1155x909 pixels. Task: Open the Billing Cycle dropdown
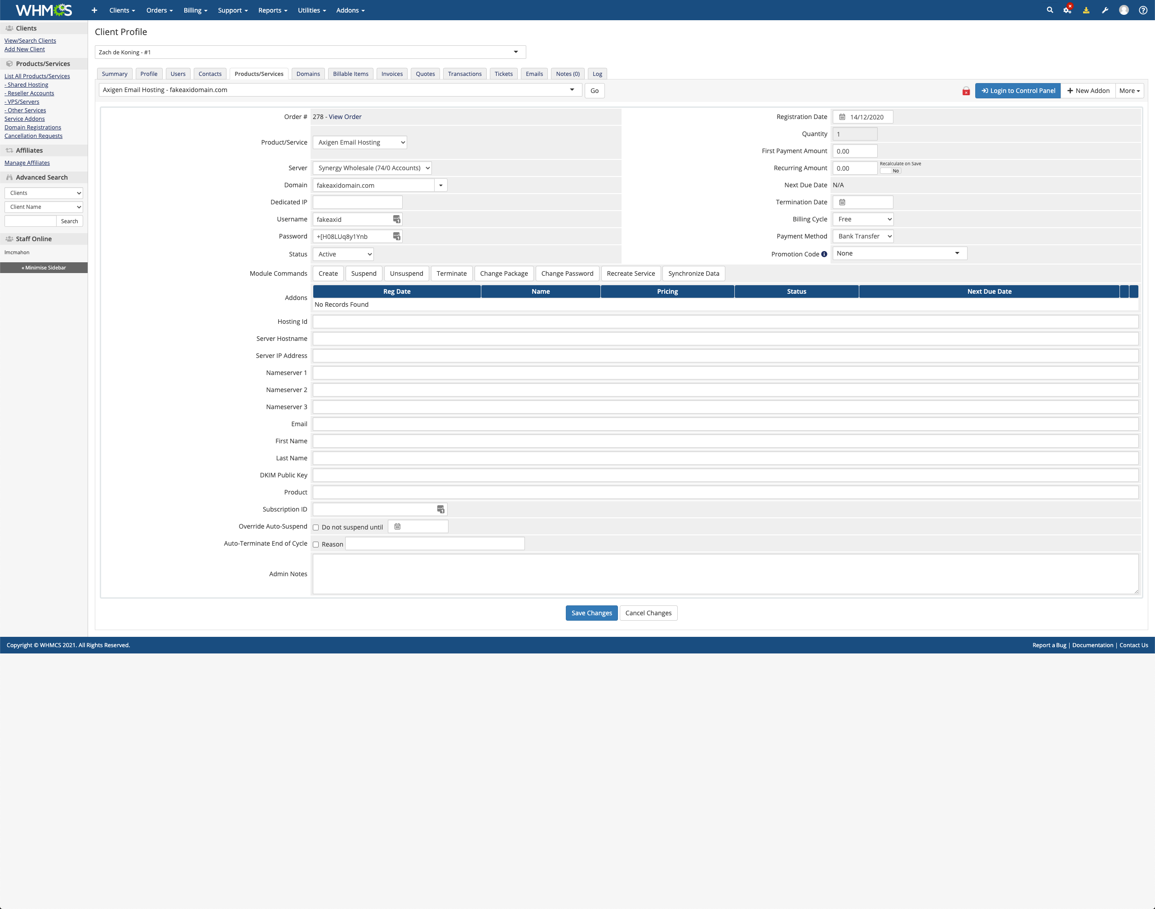[863, 219]
